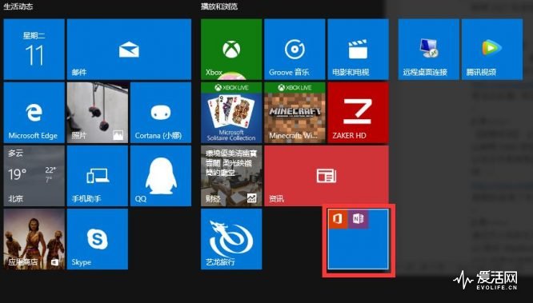The width and height of the screenshot is (533, 303).
Task: Click the OneNote icon in folder tile
Action: click(x=359, y=219)
